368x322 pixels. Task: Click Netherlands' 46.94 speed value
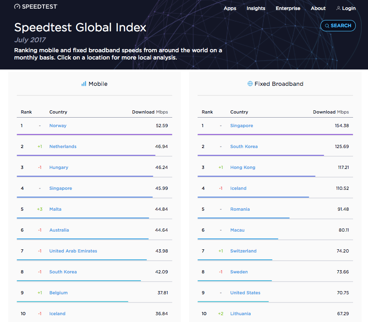pyautogui.click(x=161, y=147)
